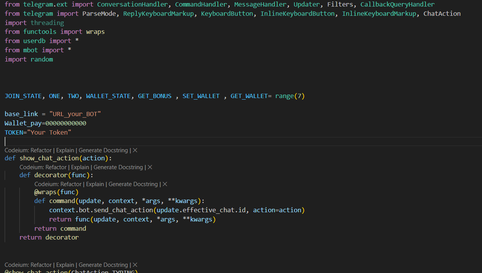Close the bottom-most Codeium lens with X
The image size is (482, 273).
click(x=135, y=265)
